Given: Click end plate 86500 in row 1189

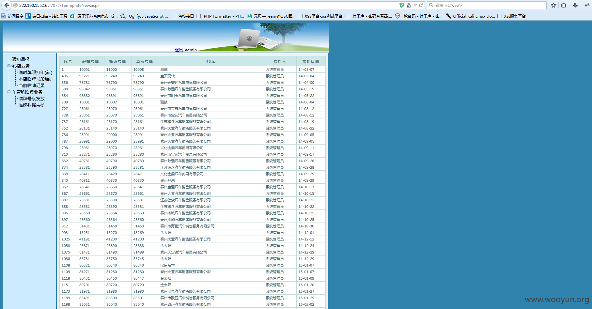Looking at the screenshot, I should point(112,298).
